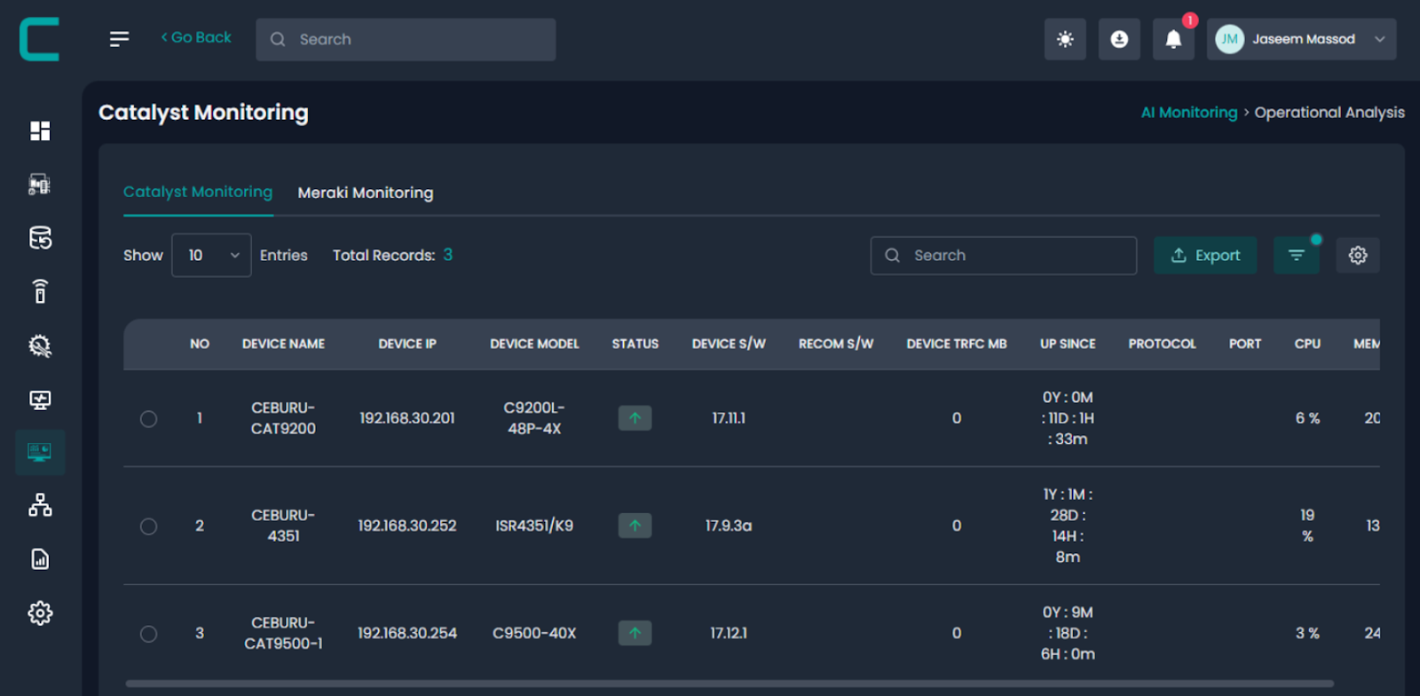Select radio button for CEBURU-4351 row
The height and width of the screenshot is (696, 1420).
click(148, 526)
